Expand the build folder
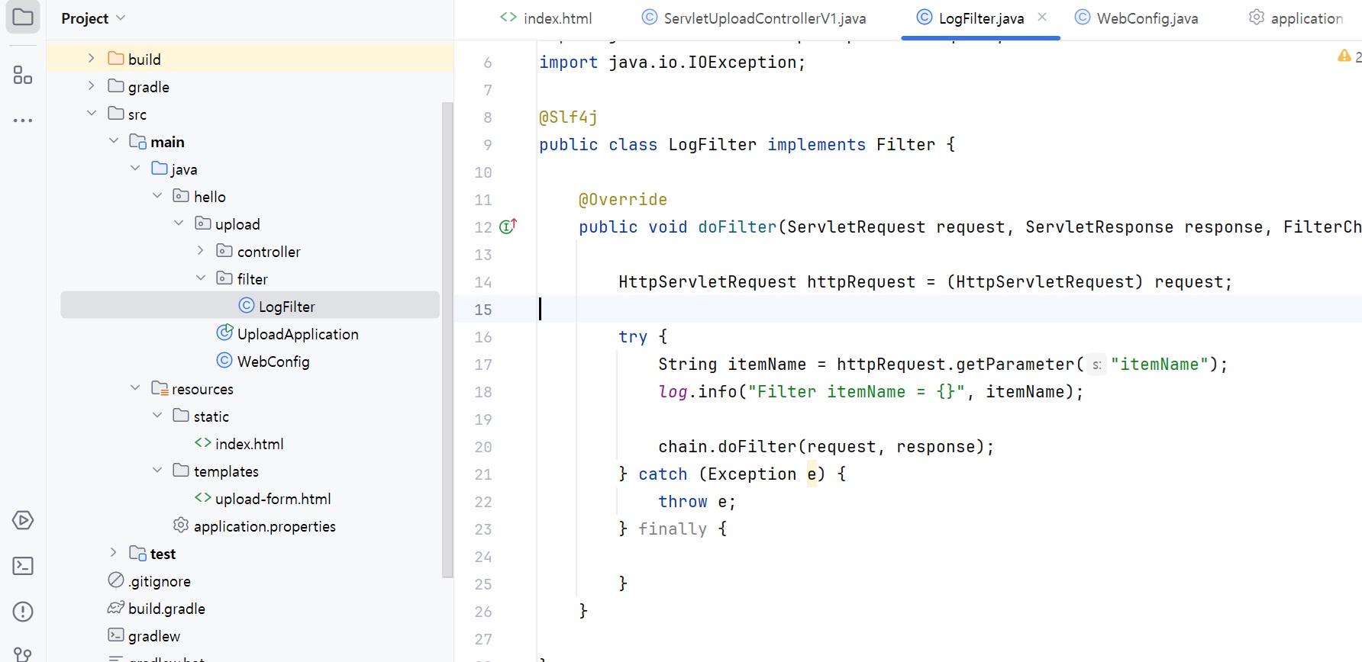This screenshot has width=1362, height=662. 92,59
